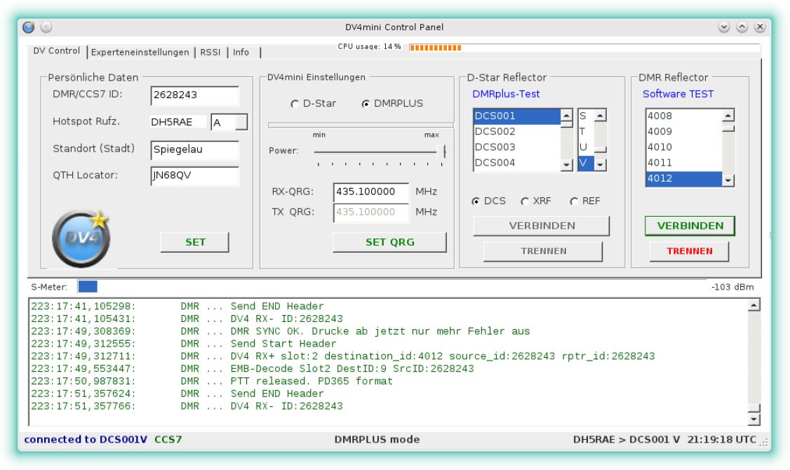Click the Hotspot Rufz. DH5RAE field

pos(178,122)
